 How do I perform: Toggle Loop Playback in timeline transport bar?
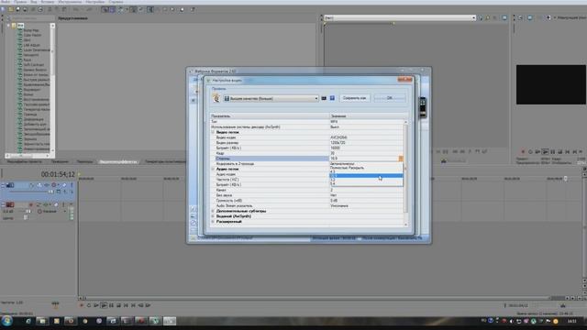pos(89,305)
